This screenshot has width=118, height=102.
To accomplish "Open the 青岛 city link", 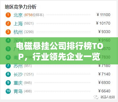I will point(18,91).
